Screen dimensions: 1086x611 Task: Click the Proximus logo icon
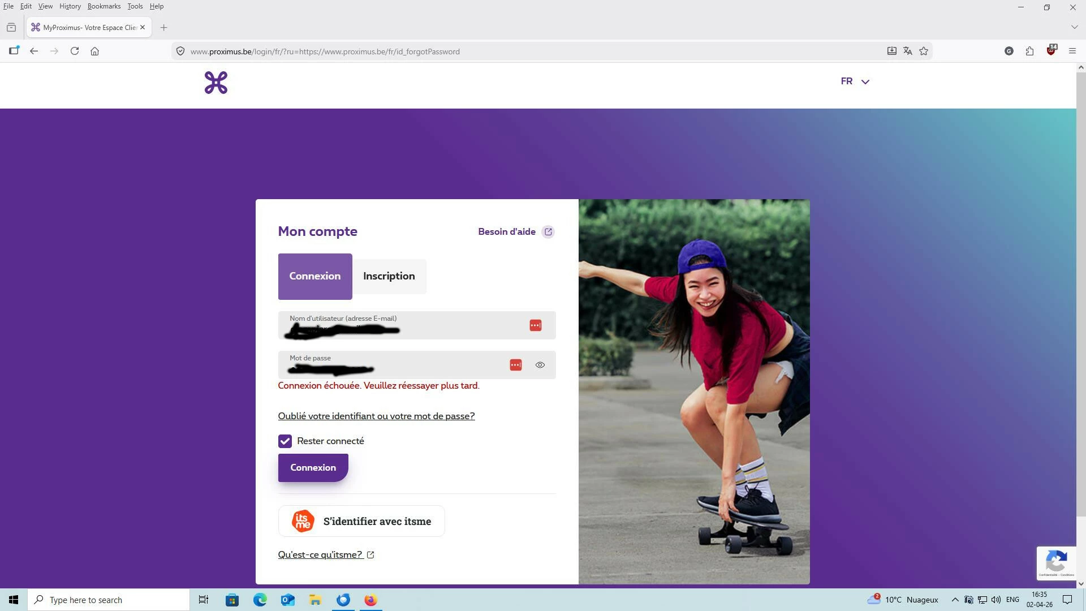tap(216, 83)
